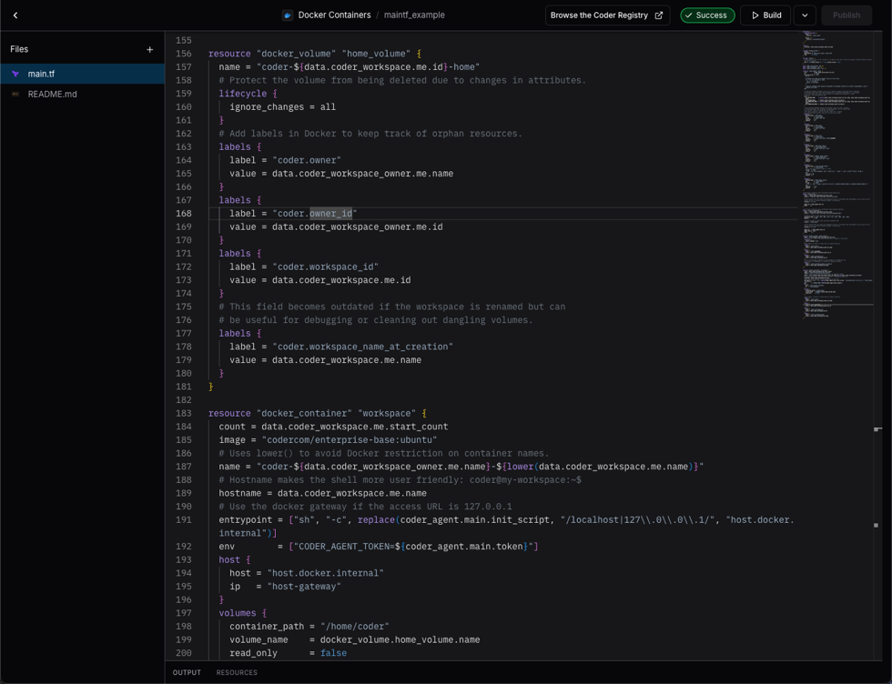Open Browse the Coder Registry

(x=601, y=15)
